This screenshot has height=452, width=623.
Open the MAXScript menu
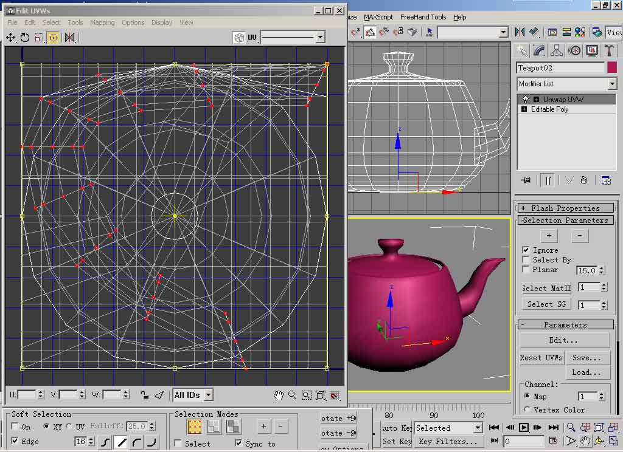pyautogui.click(x=378, y=17)
